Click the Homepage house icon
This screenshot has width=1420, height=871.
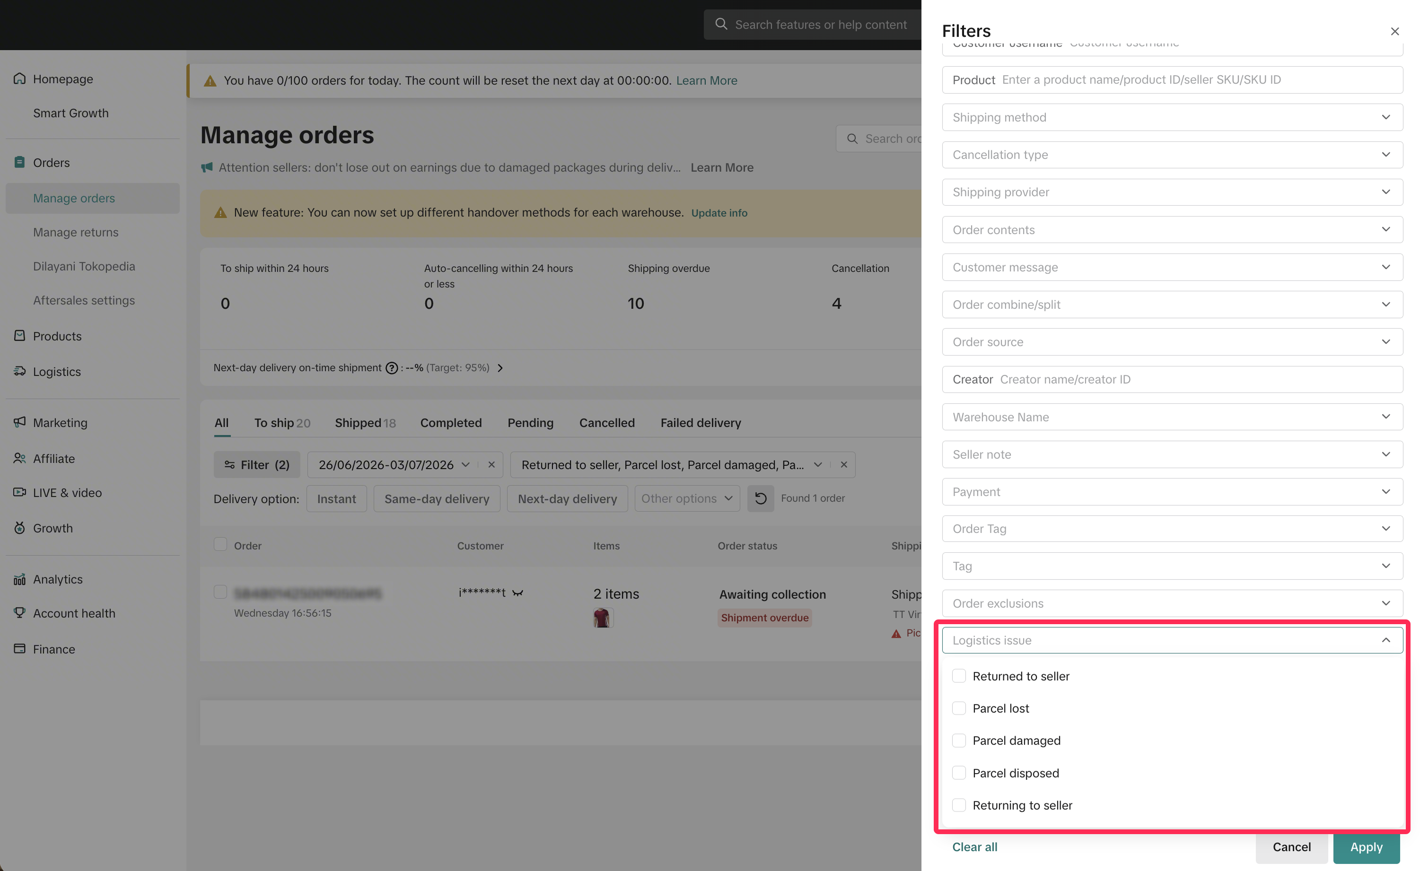click(19, 78)
